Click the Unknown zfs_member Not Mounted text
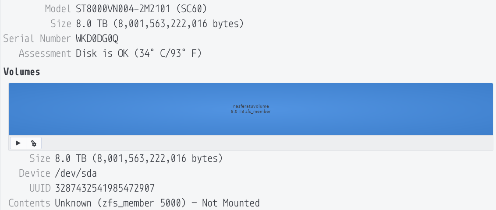 tap(157, 203)
